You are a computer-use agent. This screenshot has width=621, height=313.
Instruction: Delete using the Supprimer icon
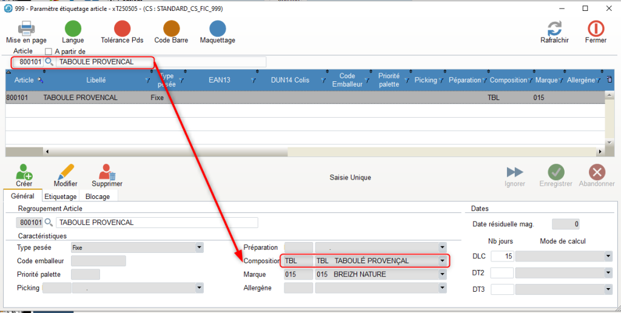(x=107, y=172)
